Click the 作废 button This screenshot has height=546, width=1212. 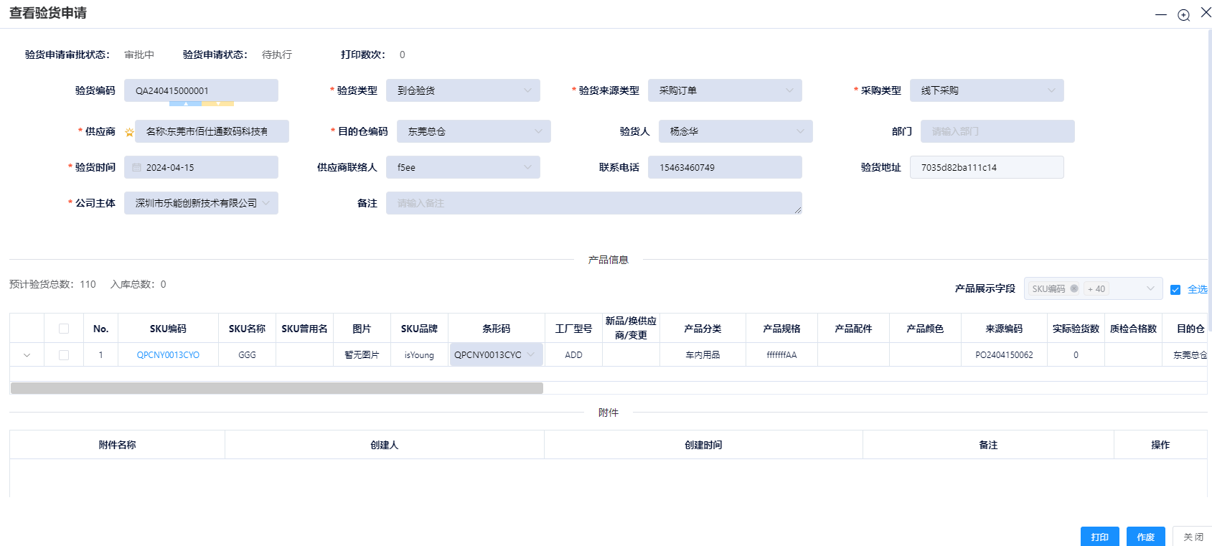click(1145, 537)
